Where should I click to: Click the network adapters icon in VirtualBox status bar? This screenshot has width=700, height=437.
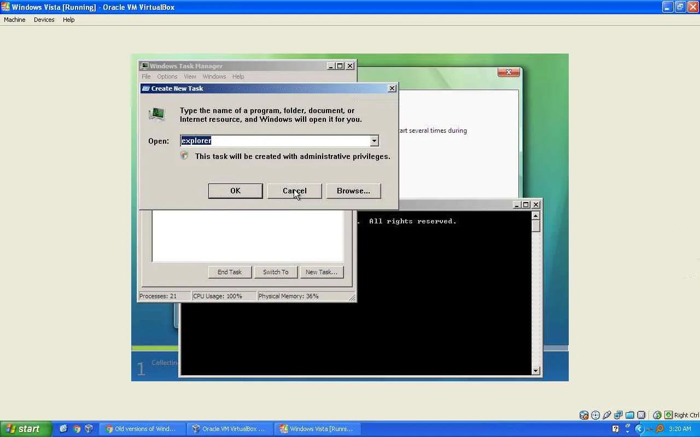pos(619,415)
